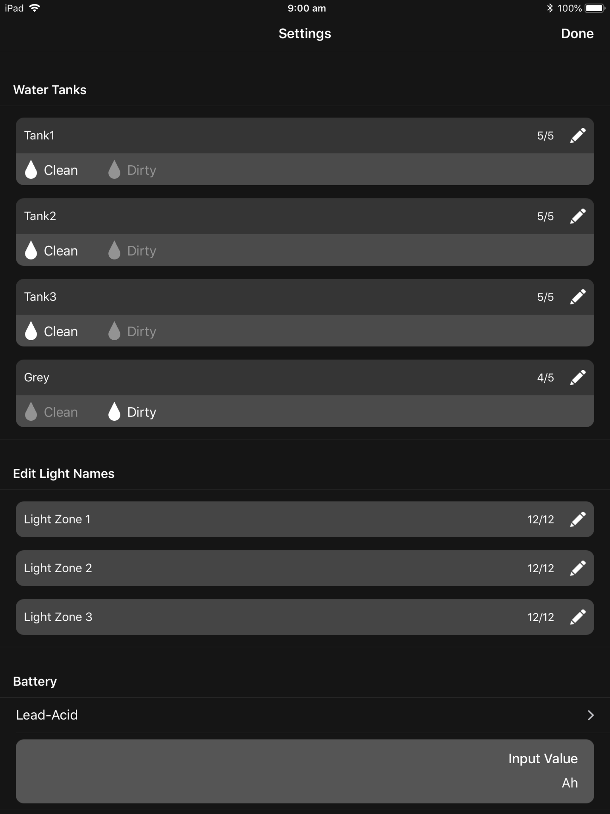Edit the Light Zone 2 name

point(578,568)
